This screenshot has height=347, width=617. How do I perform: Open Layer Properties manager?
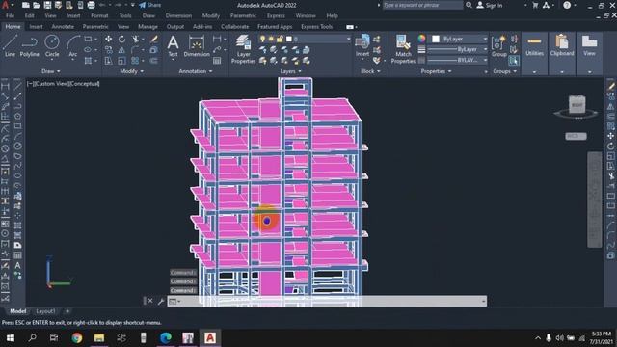click(x=243, y=49)
